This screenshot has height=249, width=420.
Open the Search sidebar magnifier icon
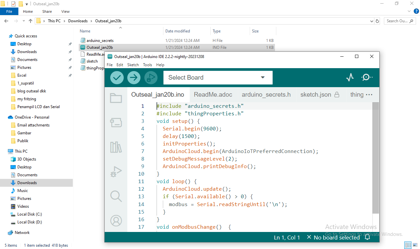[116, 196]
